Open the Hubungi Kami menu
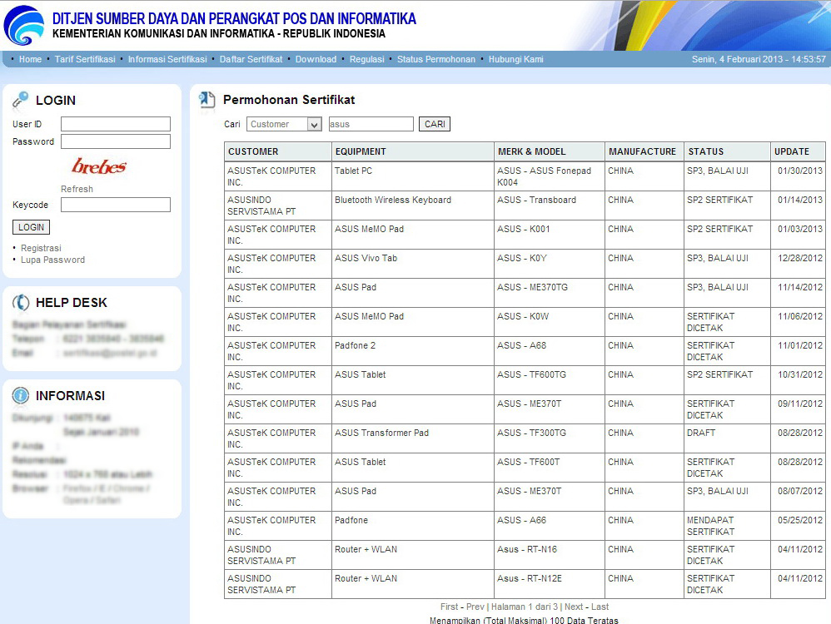Image resolution: width=831 pixels, height=624 pixels. 515,59
